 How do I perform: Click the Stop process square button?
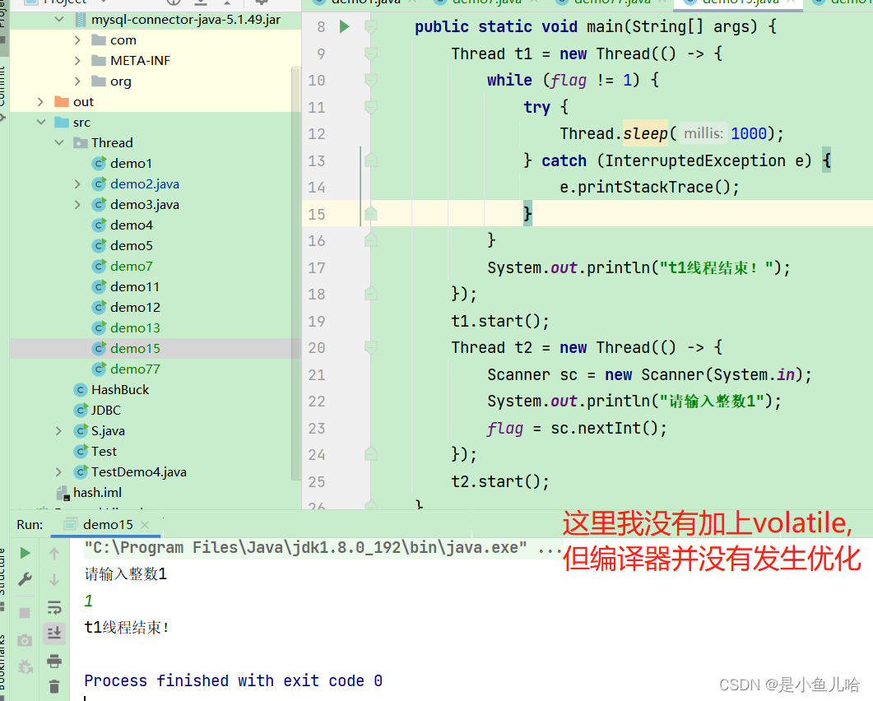25,612
